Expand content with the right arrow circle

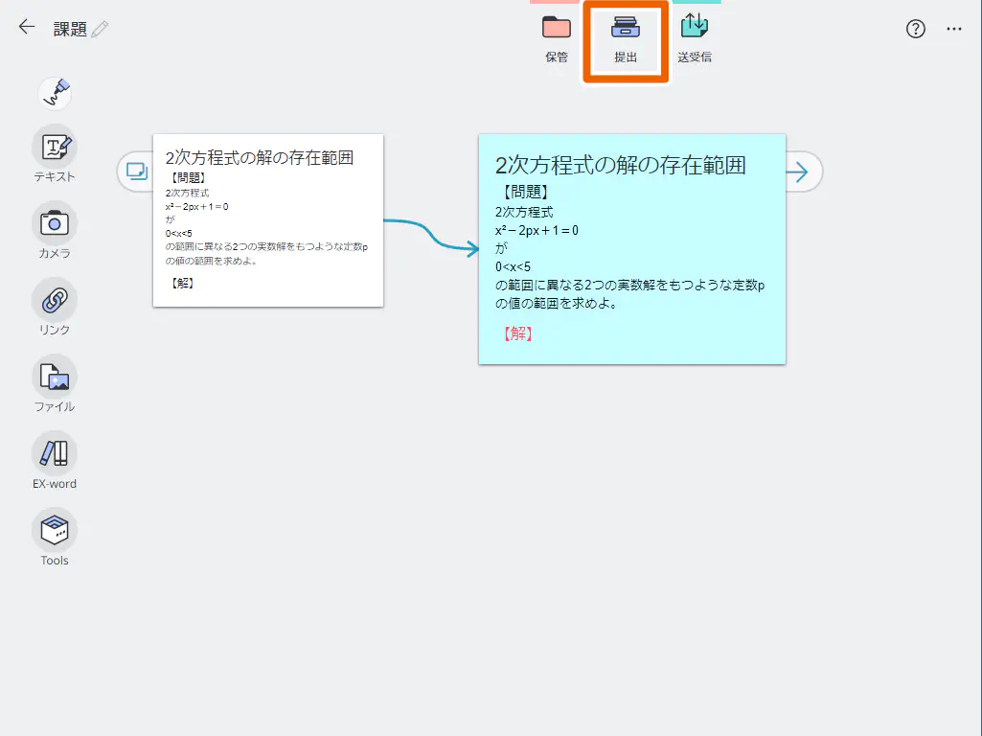pyautogui.click(x=801, y=172)
